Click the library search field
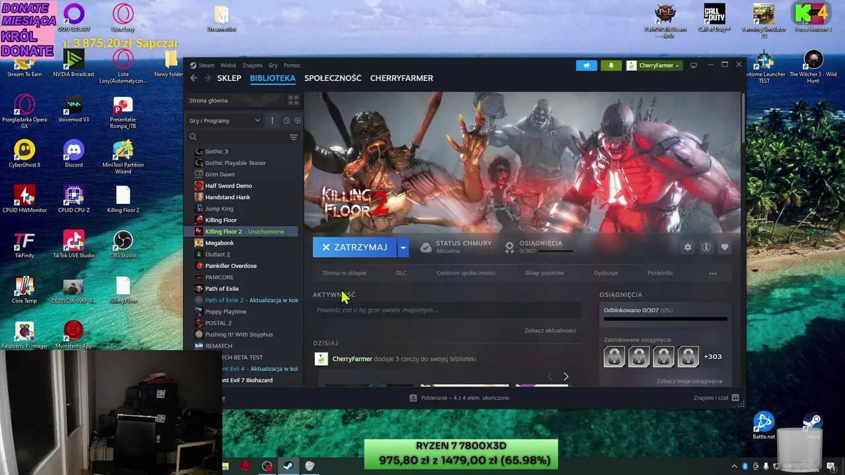 point(238,137)
